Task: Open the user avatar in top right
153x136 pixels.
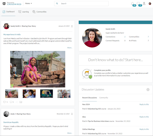Action: click(150, 4)
